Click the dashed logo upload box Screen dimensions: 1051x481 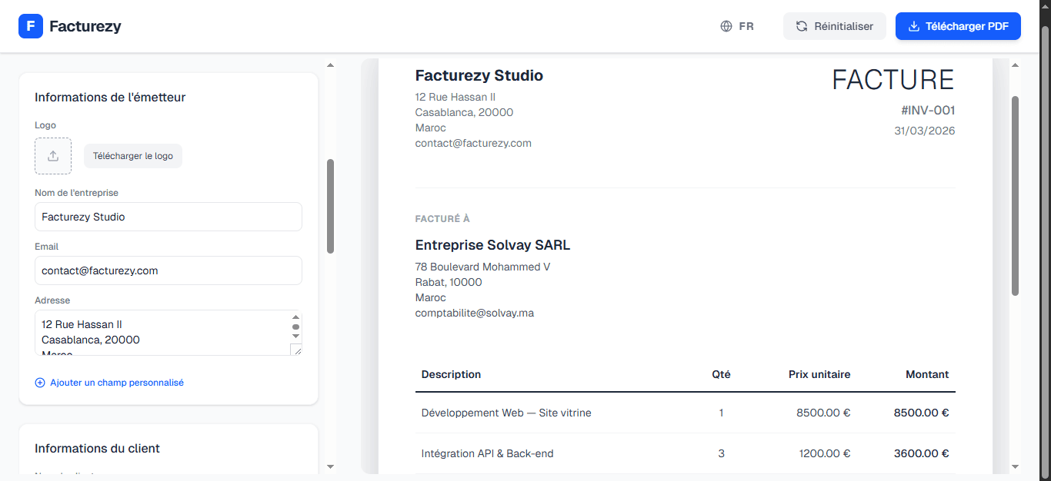53,156
